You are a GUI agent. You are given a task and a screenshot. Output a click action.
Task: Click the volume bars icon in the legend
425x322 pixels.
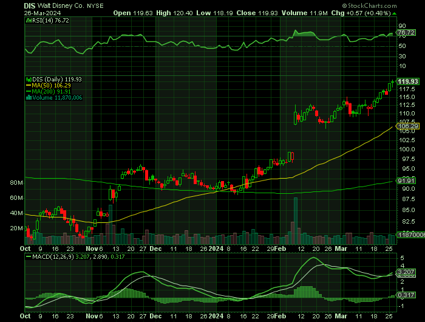[29, 98]
